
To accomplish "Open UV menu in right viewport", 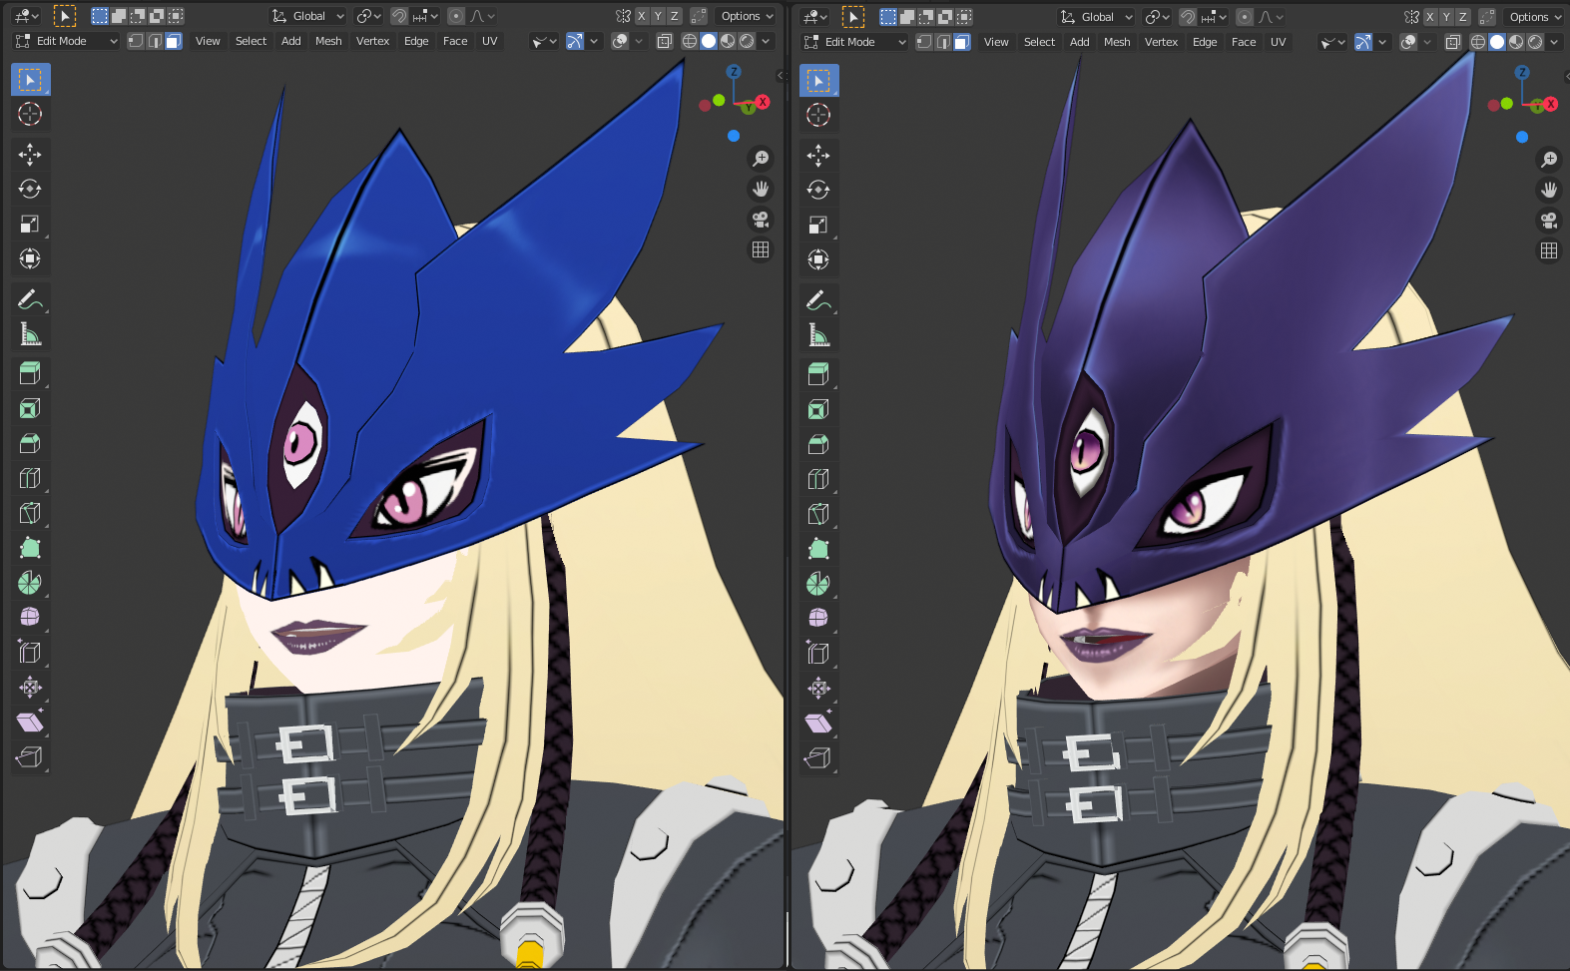I will click(1278, 42).
